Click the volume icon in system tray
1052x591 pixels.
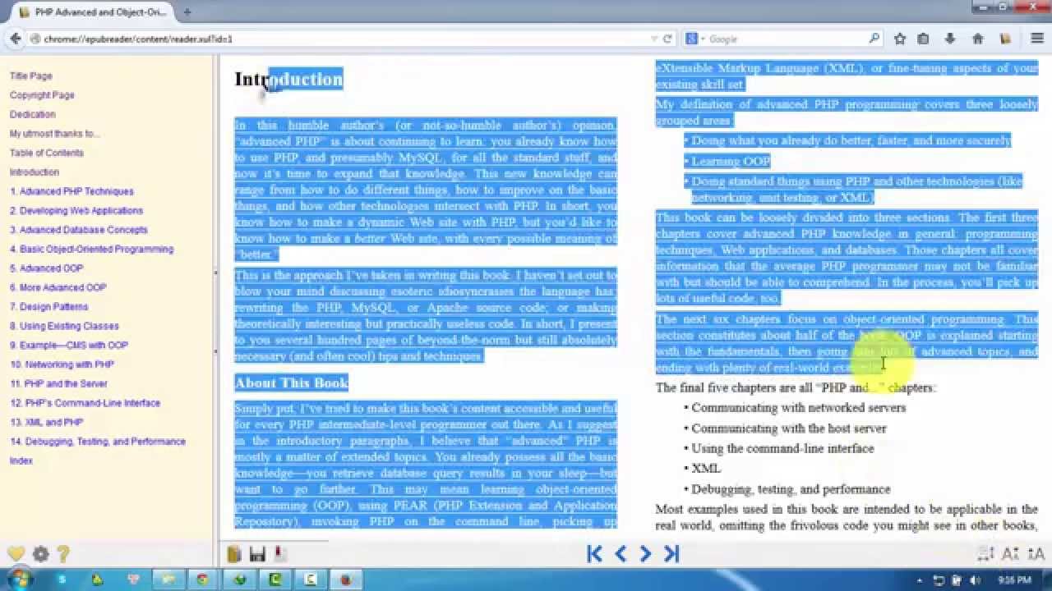tap(976, 580)
